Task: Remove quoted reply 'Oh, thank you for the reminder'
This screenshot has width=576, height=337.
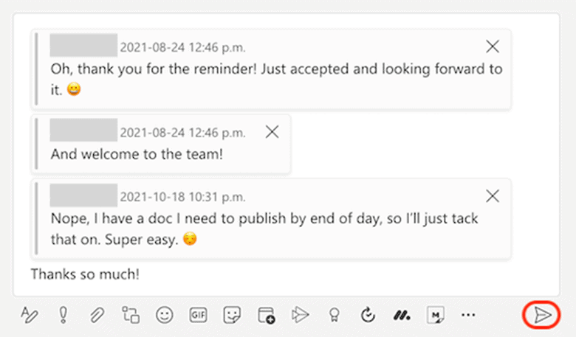Action: coord(493,46)
